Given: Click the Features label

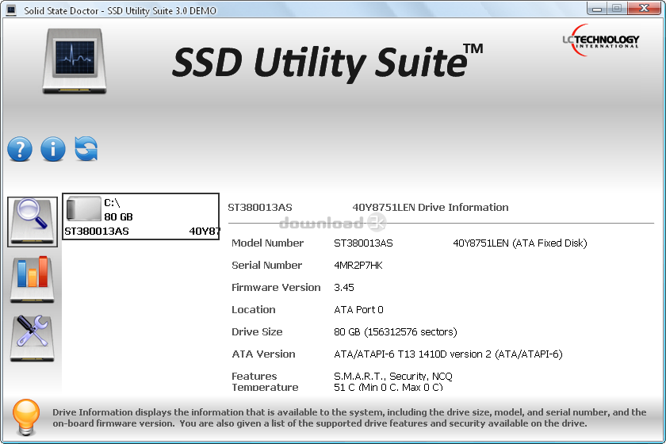Looking at the screenshot, I should [x=254, y=376].
